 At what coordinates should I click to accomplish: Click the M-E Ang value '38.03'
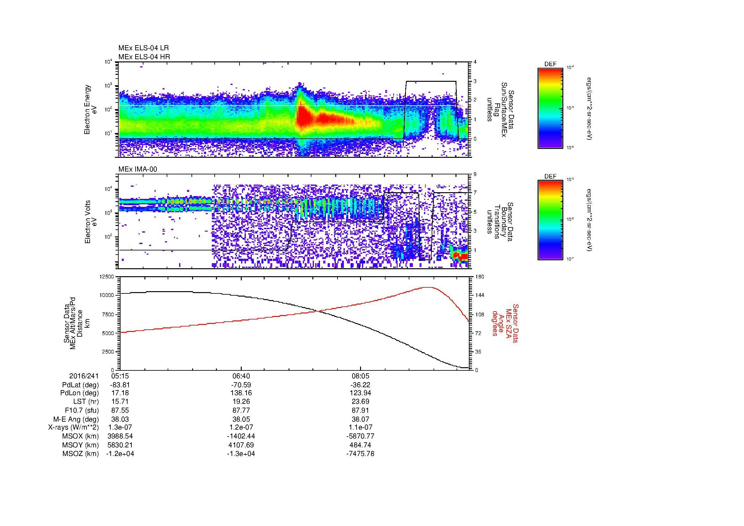click(120, 419)
